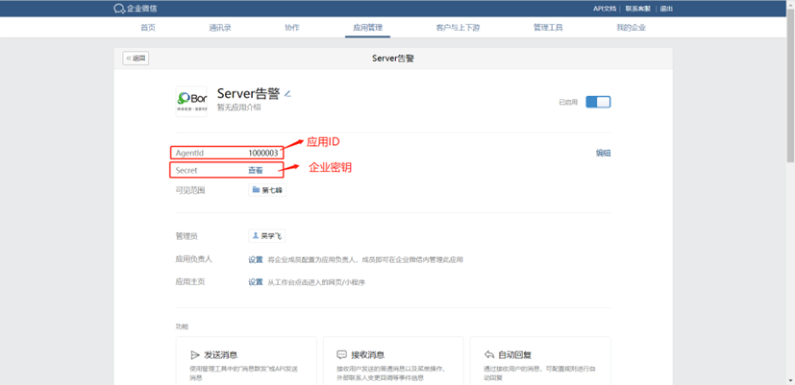Open the 管理工具 tab
Screen dimensions: 795x385
pos(548,28)
